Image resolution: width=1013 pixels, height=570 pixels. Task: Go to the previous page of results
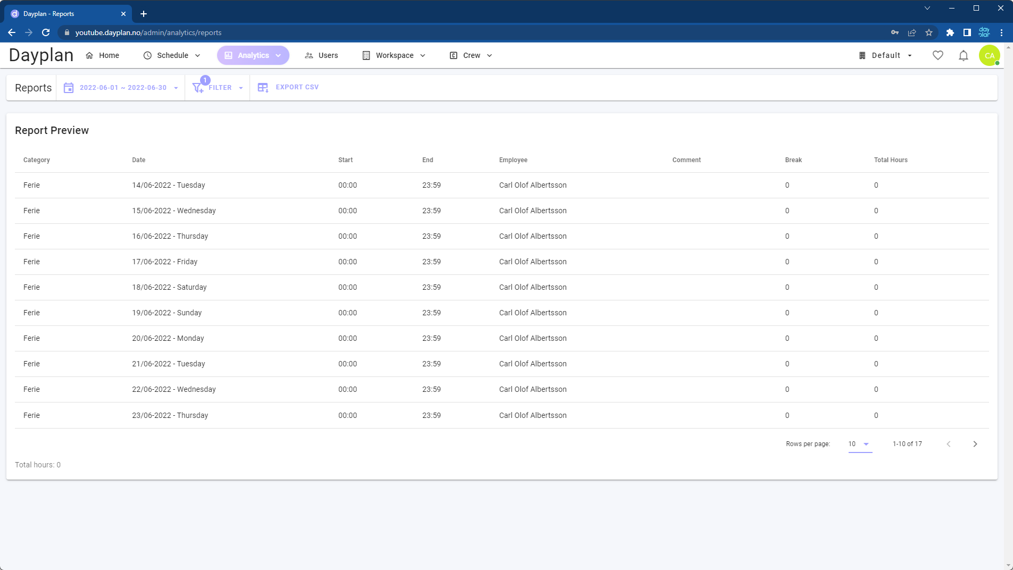tap(949, 444)
